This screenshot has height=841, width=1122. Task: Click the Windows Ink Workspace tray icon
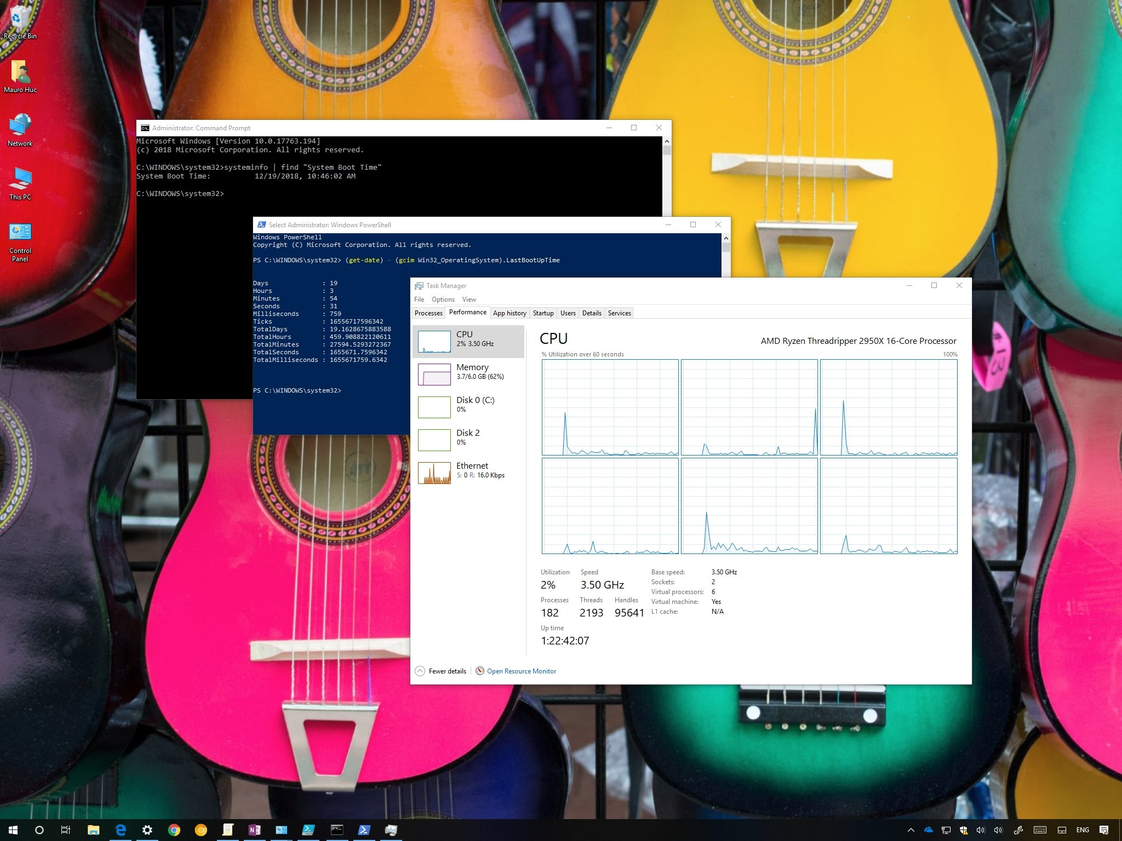(1018, 830)
